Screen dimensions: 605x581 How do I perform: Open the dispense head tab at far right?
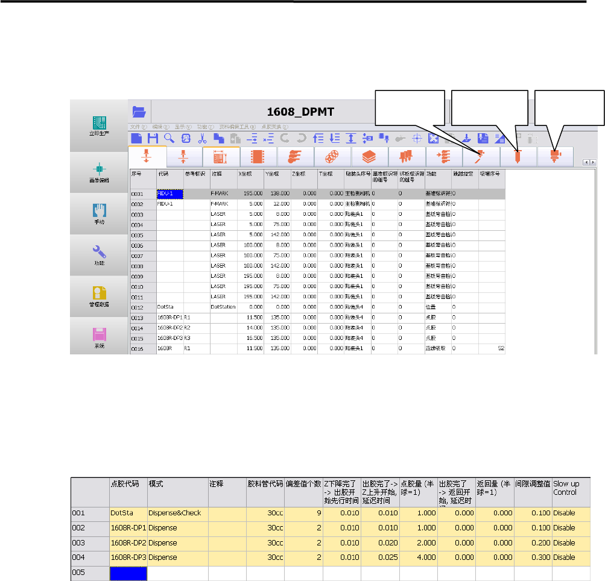click(x=555, y=157)
